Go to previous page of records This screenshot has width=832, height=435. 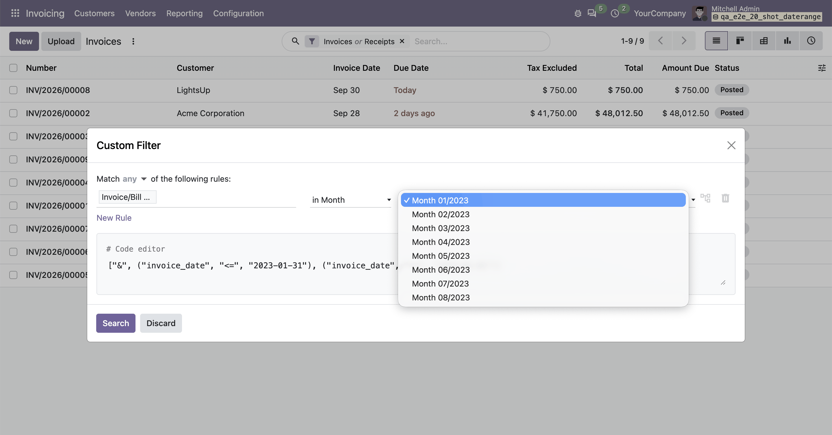(x=660, y=41)
